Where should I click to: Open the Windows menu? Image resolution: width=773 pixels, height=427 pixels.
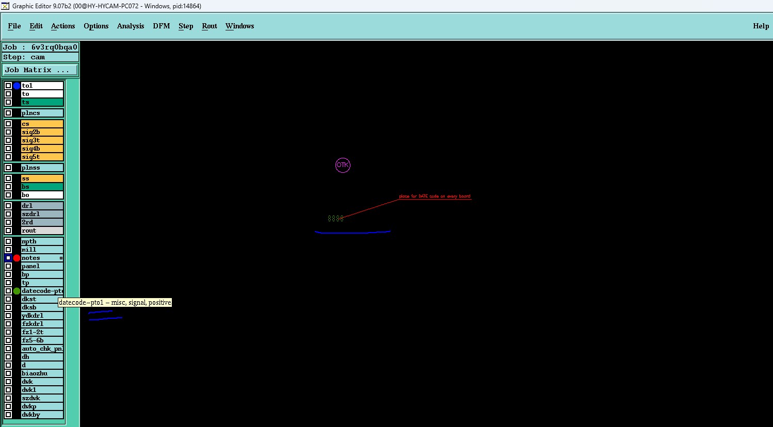(240, 26)
